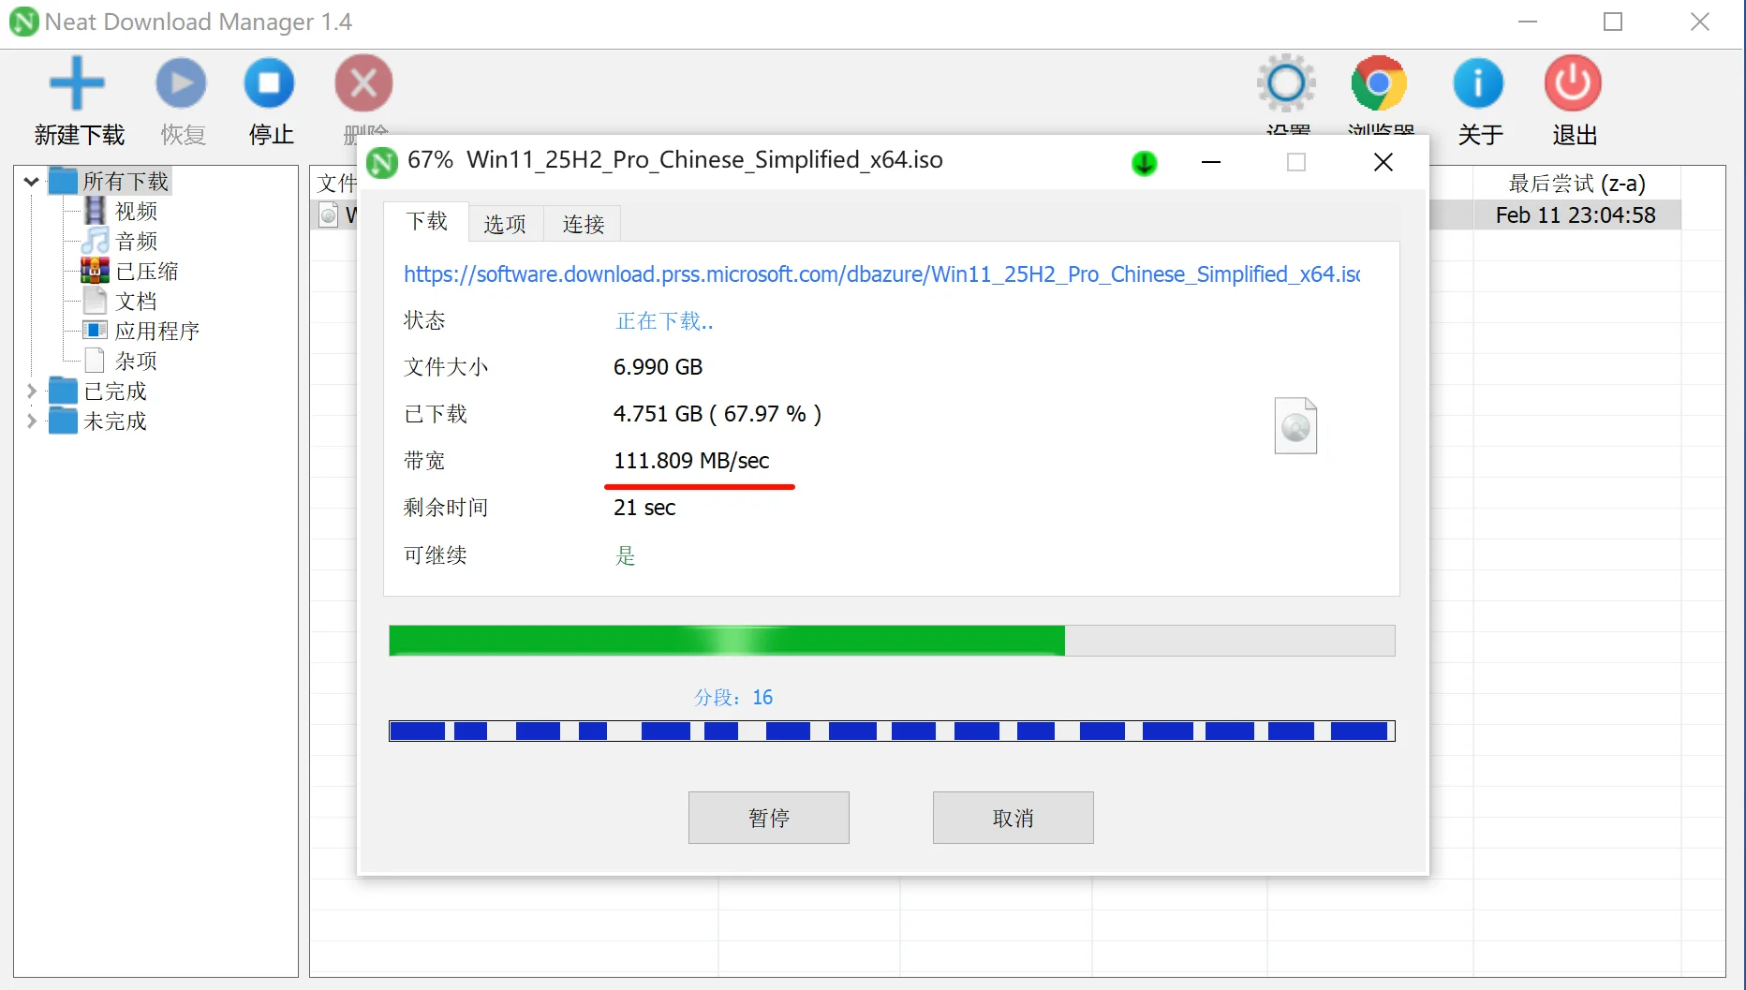Click the Neat Download Manager logo in dialog title
1746x990 pixels.
click(381, 162)
